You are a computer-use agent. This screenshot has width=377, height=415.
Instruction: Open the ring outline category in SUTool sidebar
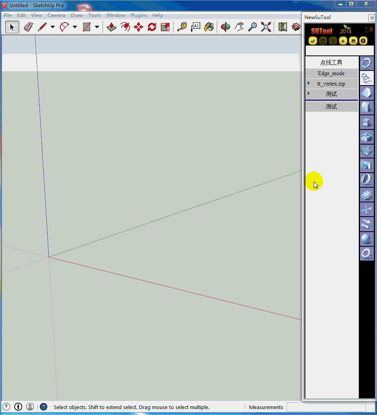[367, 63]
